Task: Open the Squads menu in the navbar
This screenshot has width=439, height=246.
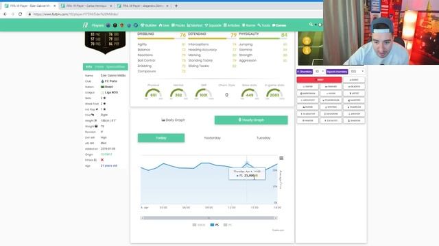Action: 213,25
